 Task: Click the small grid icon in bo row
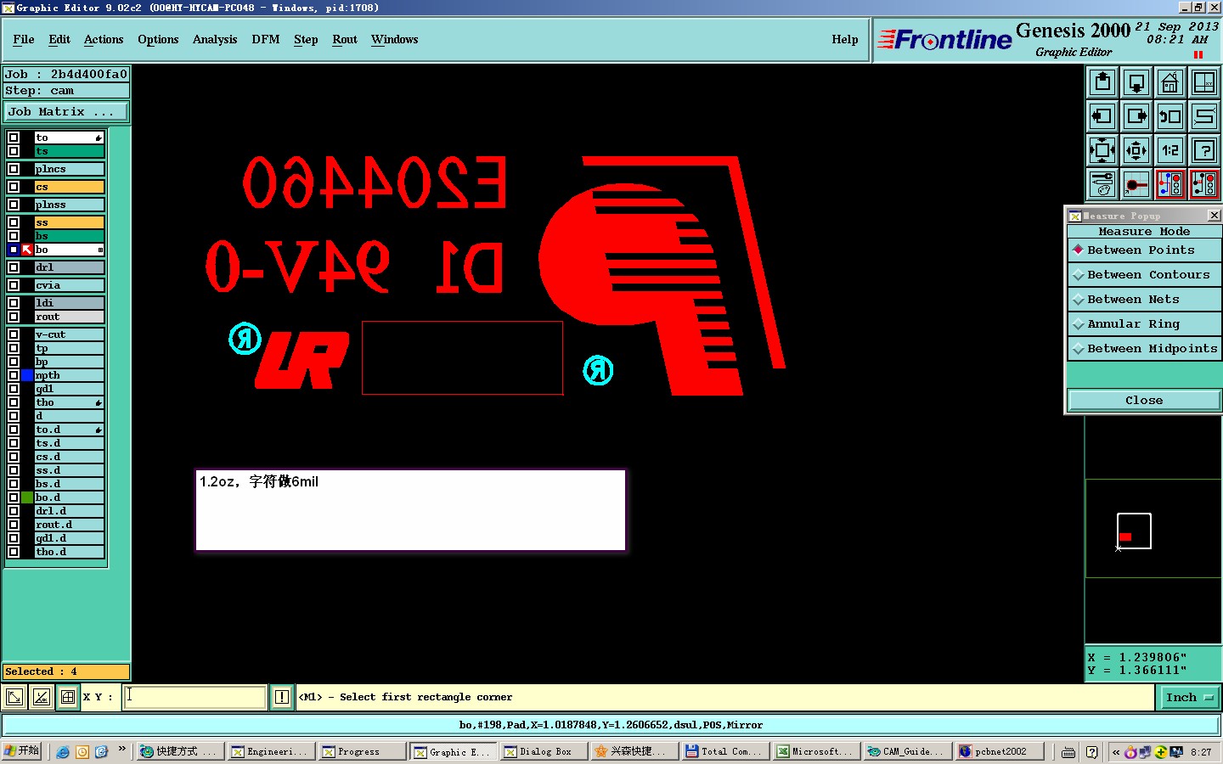click(100, 250)
